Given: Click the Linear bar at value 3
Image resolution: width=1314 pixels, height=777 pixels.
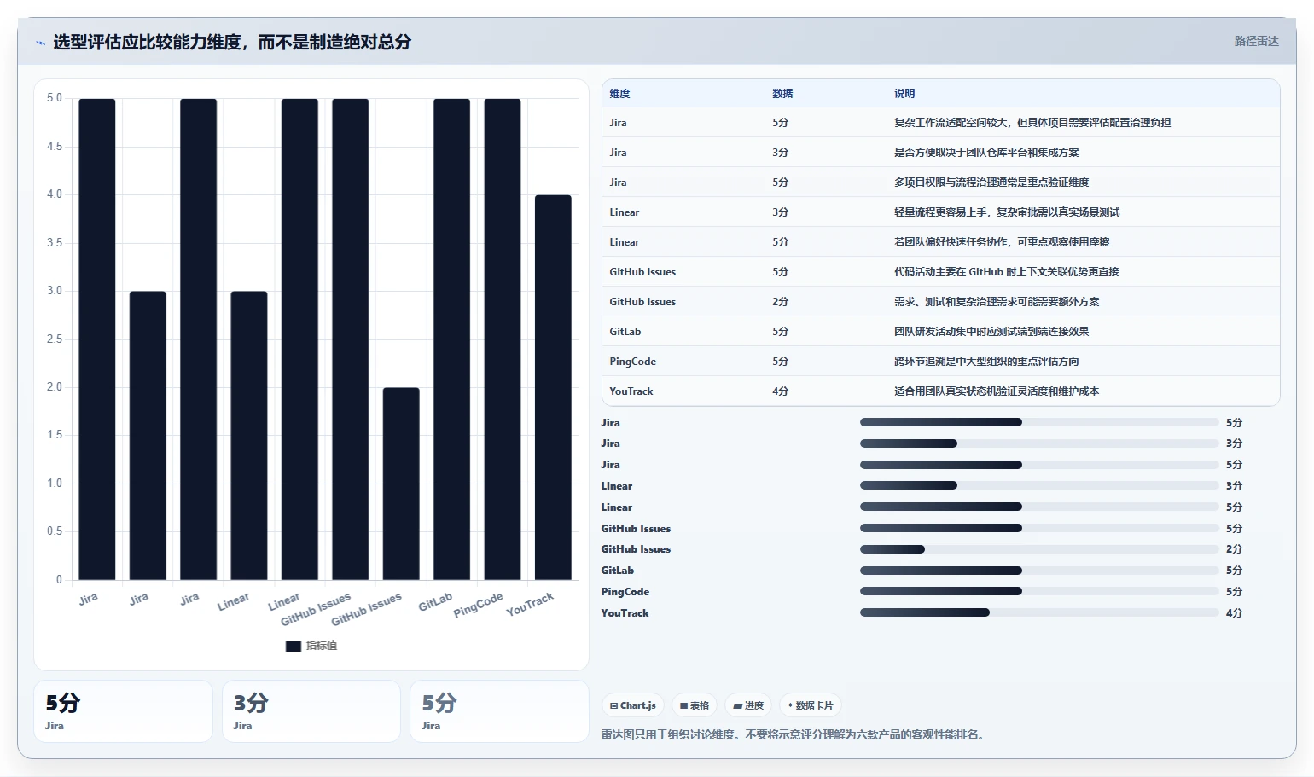Looking at the screenshot, I should pos(249,436).
